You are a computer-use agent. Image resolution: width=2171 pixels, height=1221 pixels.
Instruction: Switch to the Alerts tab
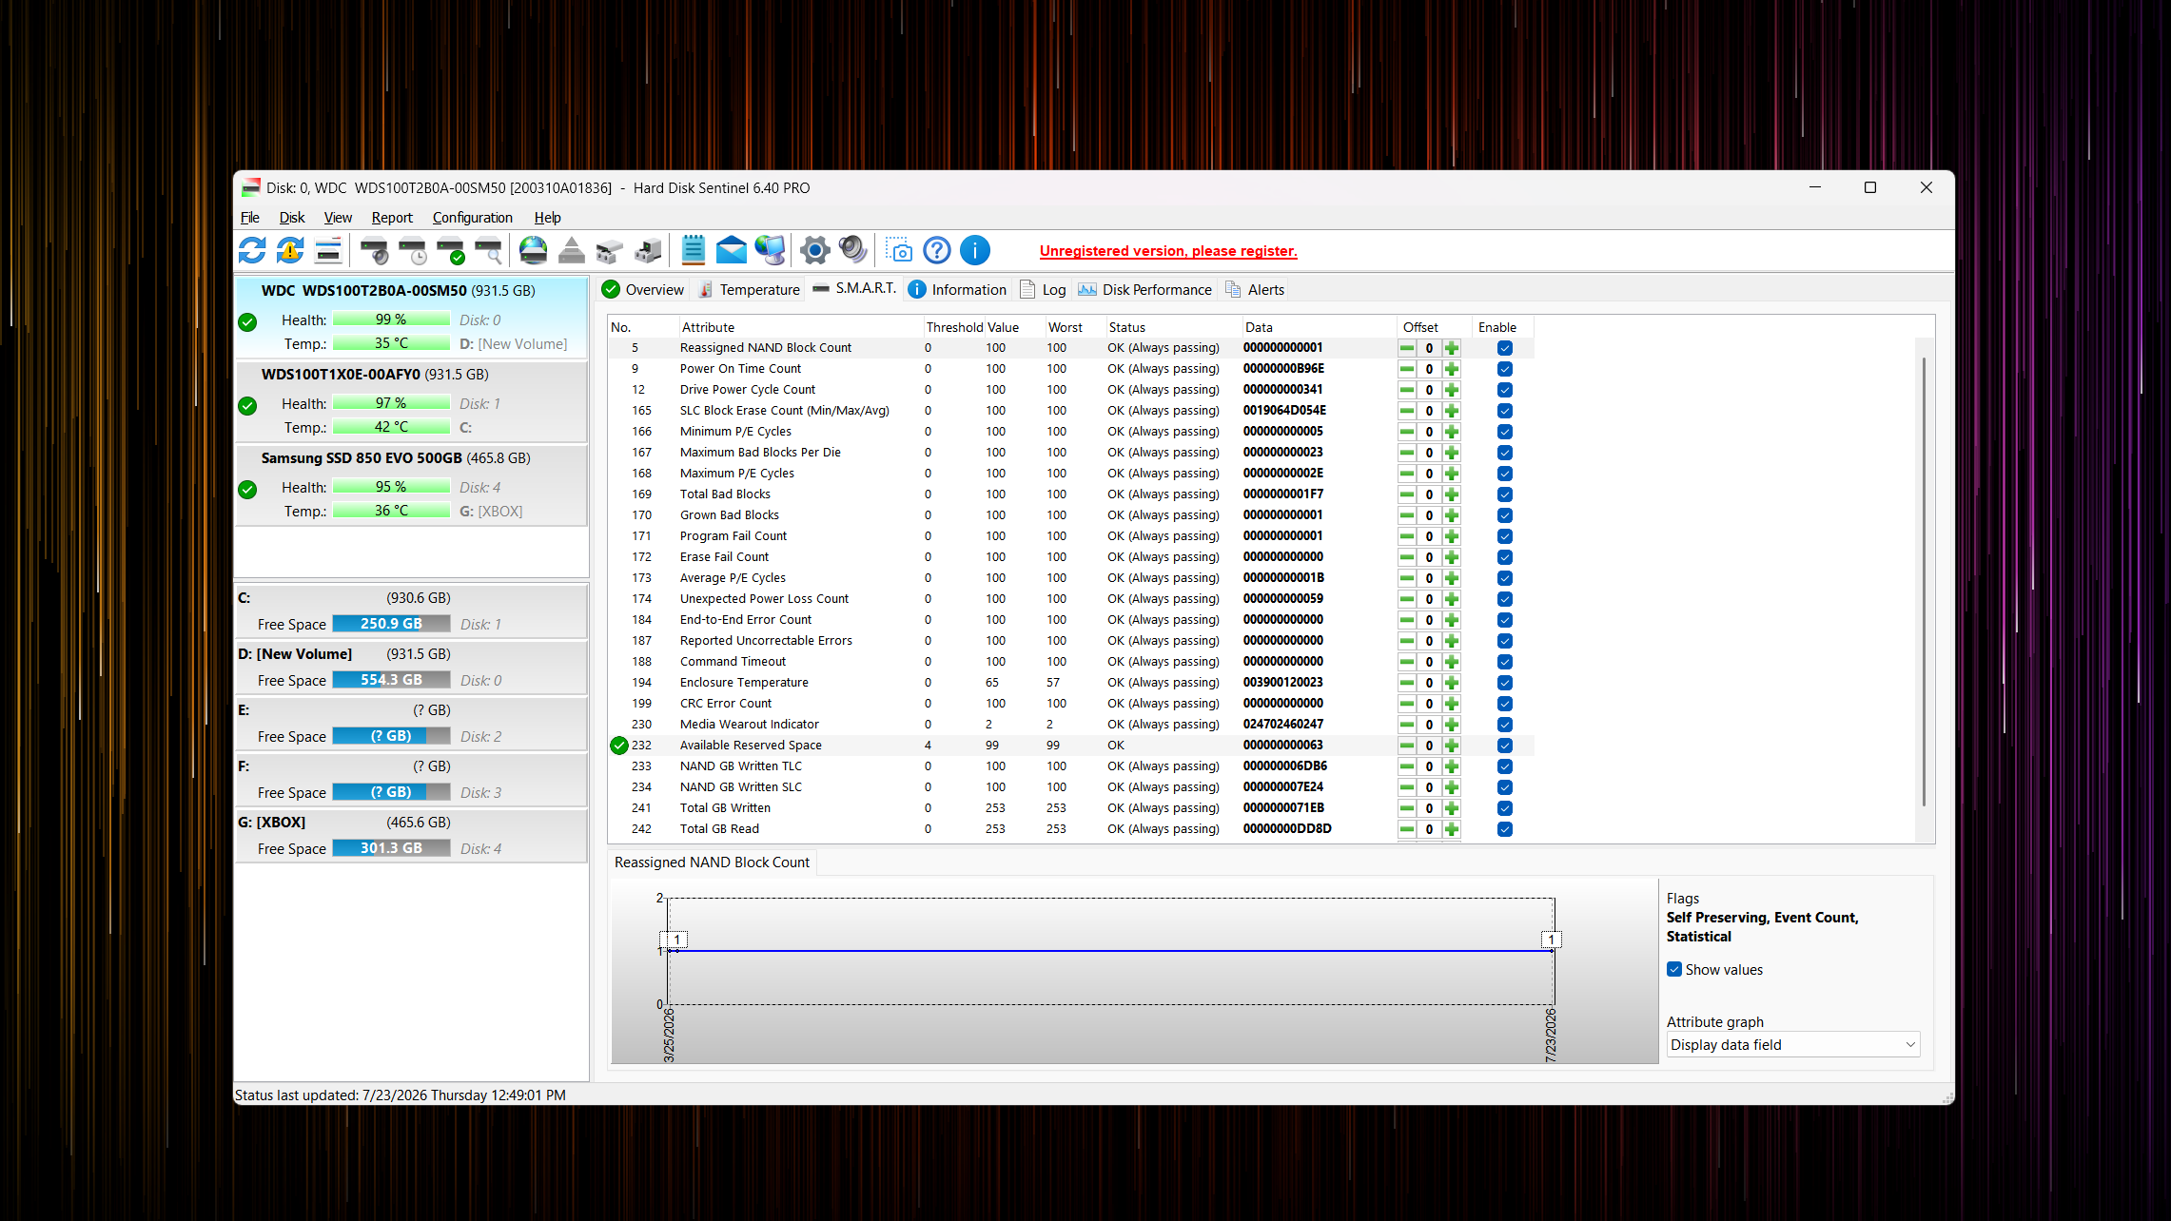coord(1255,290)
